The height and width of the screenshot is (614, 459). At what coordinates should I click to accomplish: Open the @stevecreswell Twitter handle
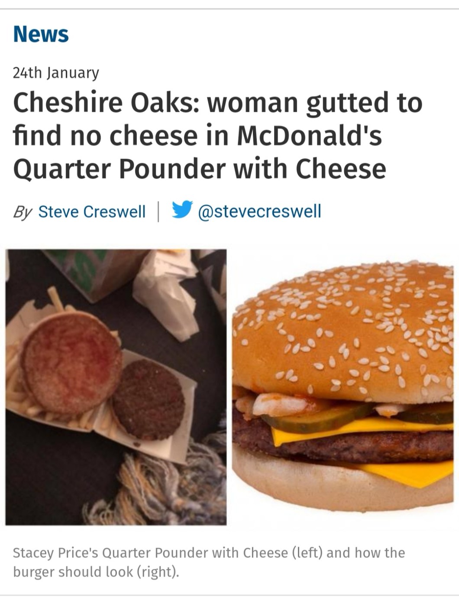pos(259,211)
